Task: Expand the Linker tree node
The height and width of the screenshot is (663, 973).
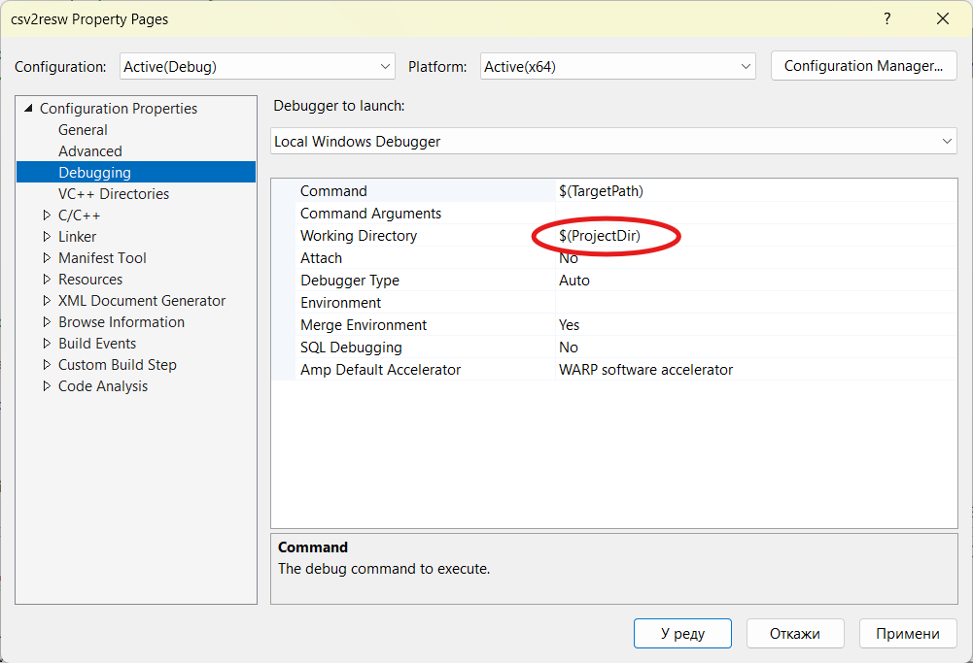Action: click(x=47, y=237)
